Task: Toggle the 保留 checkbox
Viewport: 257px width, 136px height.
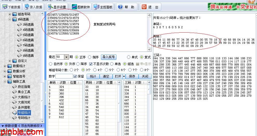Action: (x=75, y=76)
